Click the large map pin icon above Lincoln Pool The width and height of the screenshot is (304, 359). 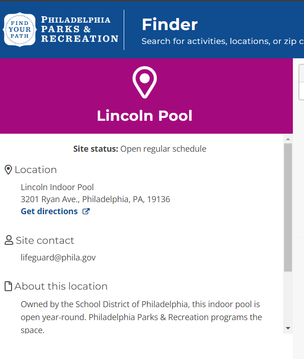tap(145, 82)
